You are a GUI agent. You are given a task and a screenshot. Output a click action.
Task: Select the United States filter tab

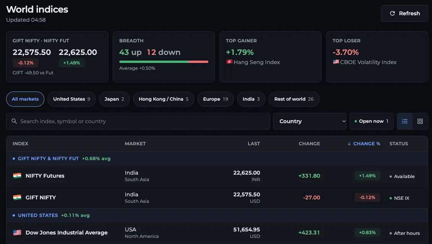tap(71, 99)
